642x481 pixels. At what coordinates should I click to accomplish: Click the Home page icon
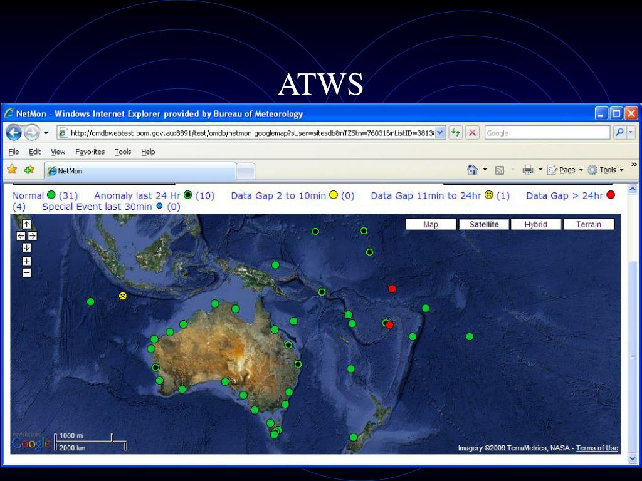click(472, 170)
